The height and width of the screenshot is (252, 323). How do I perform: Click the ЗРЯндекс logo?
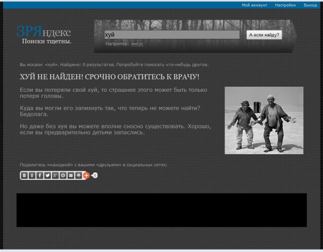pos(43,31)
